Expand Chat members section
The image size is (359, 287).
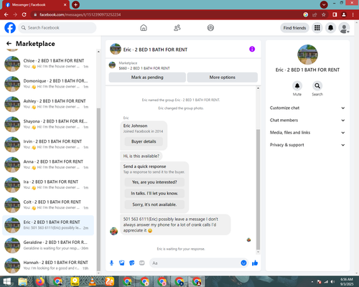tap(307, 121)
